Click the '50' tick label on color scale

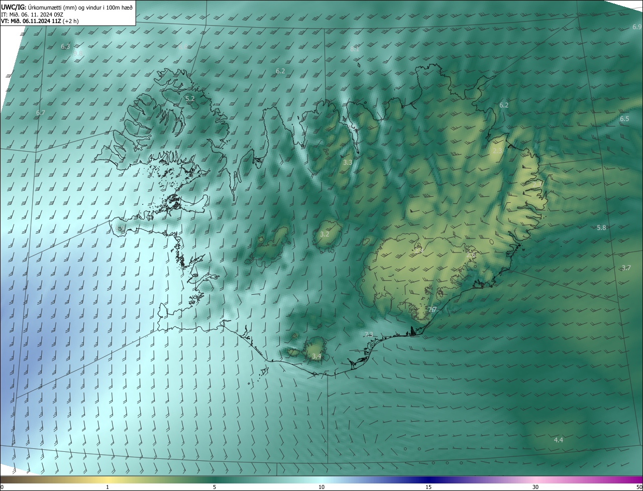[x=639, y=487]
